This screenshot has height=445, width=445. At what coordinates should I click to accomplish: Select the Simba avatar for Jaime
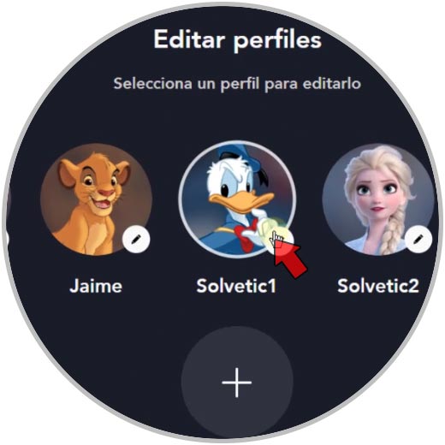tap(97, 199)
